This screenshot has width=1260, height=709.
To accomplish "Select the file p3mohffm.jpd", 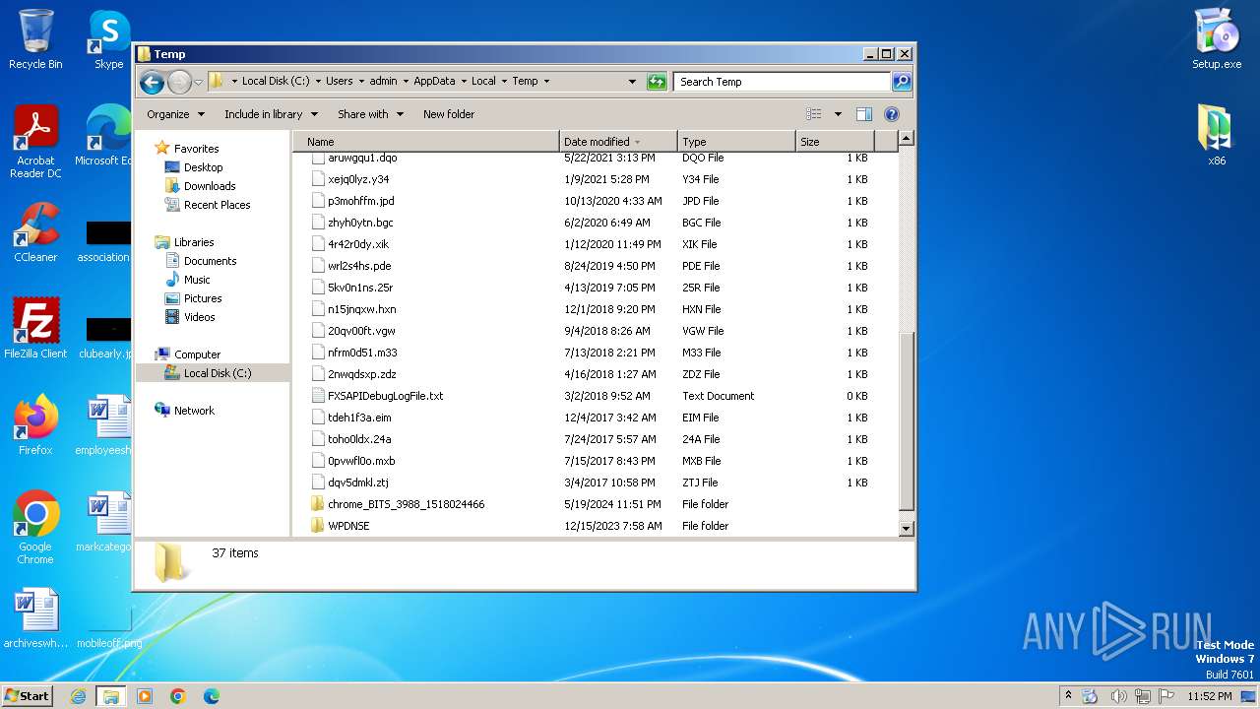I will 360,201.
